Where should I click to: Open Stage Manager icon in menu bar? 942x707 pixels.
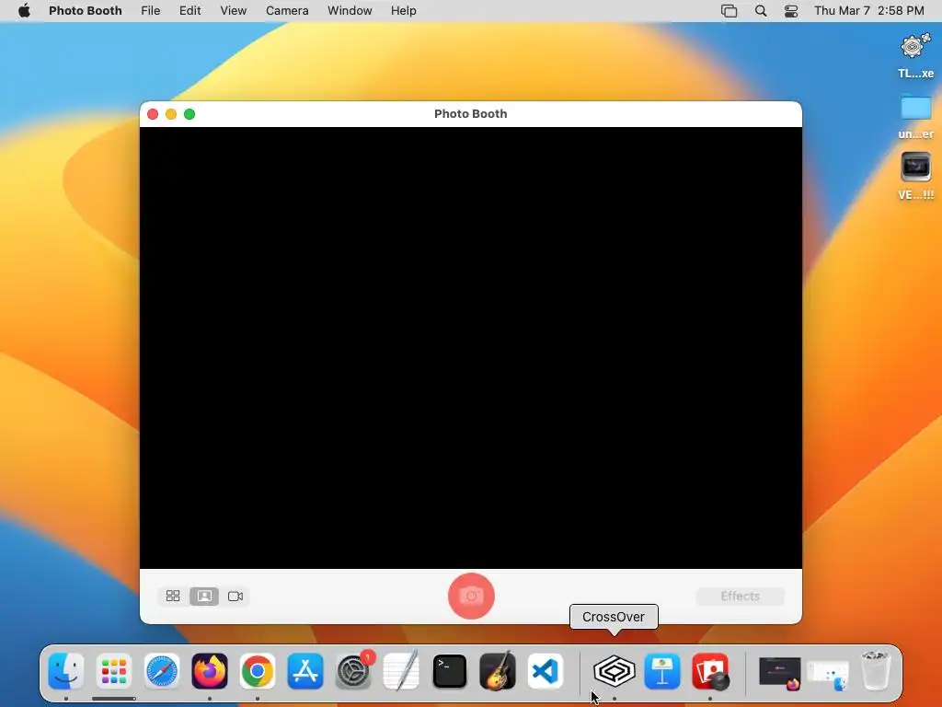click(729, 11)
